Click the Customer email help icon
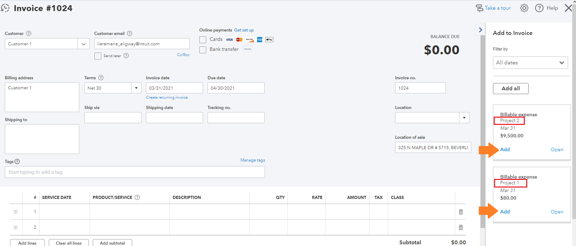Image resolution: width=576 pixels, height=246 pixels. tap(130, 34)
